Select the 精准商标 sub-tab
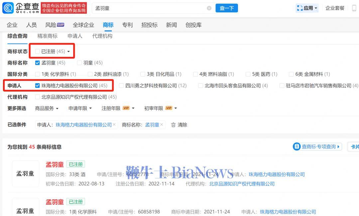 point(48,36)
